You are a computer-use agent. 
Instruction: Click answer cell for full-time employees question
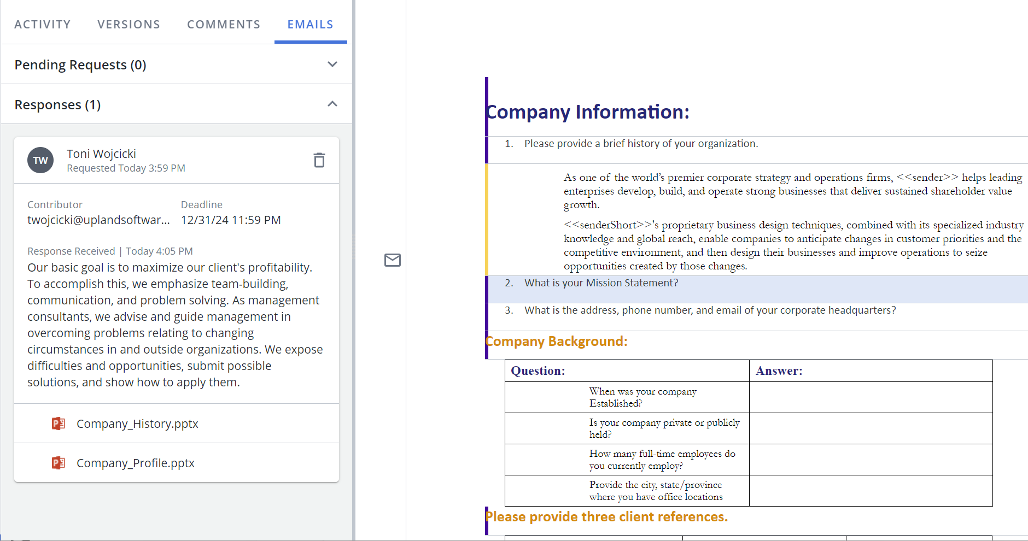[x=871, y=460]
